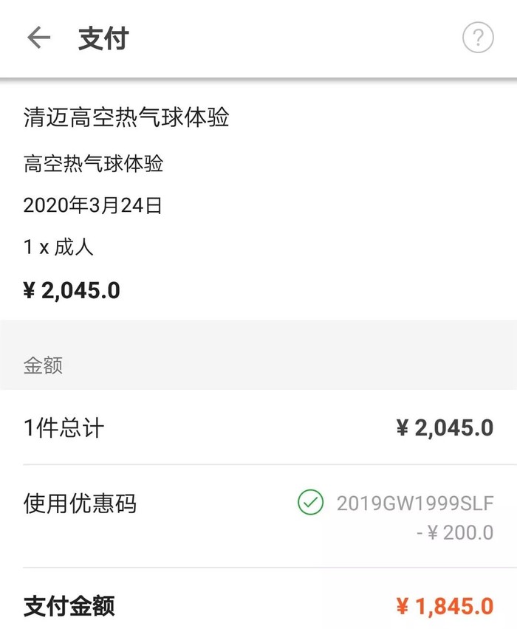Select the 清迈高空热气球体验 product title

pyautogui.click(x=126, y=118)
